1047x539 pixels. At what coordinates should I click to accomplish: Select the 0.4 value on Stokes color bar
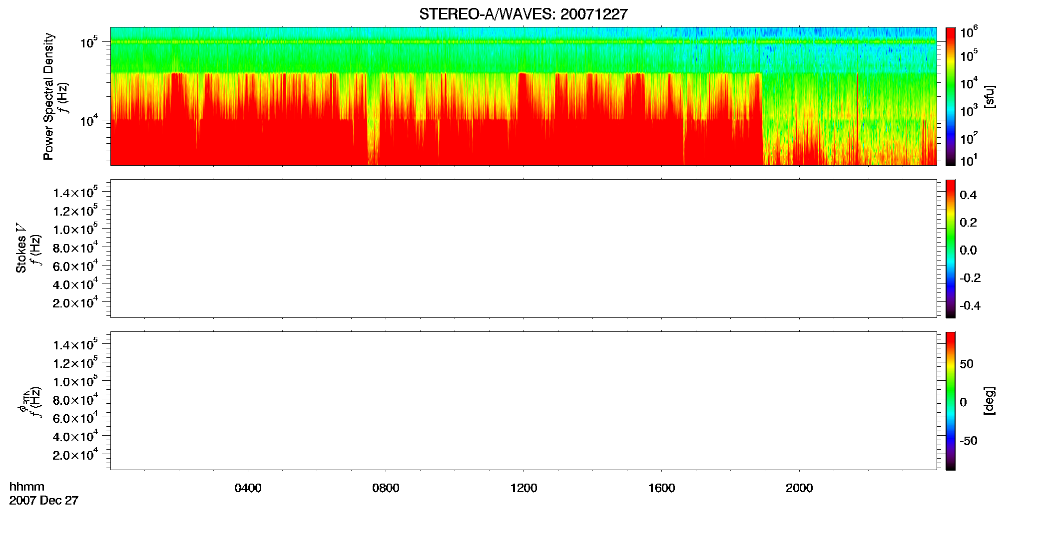[968, 195]
